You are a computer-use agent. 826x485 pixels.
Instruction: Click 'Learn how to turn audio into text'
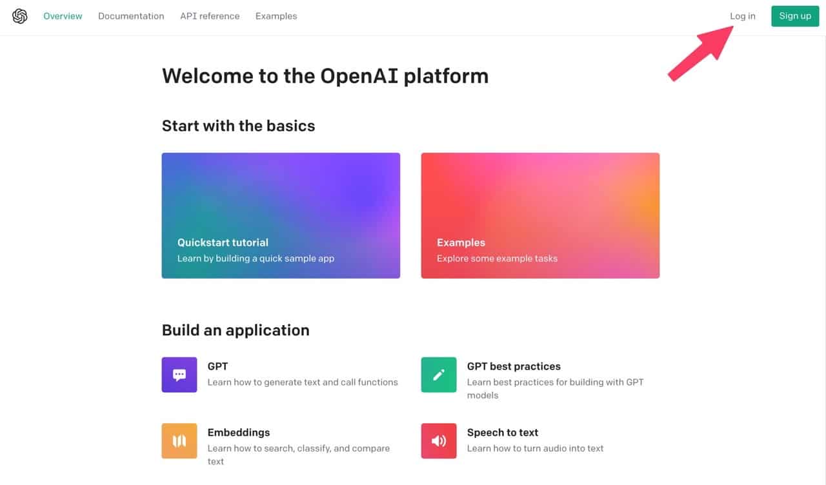pos(536,448)
